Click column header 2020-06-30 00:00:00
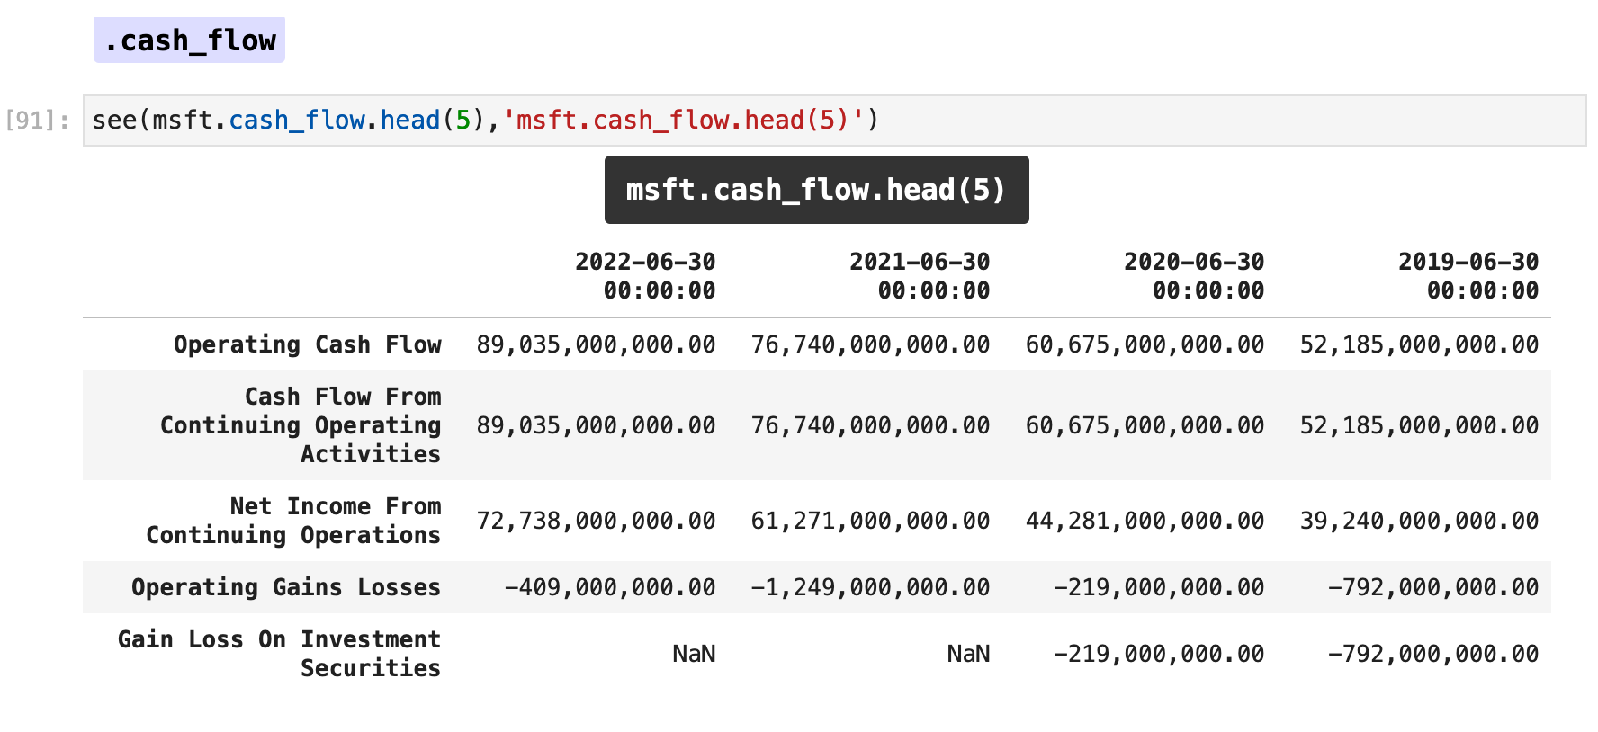1598x732 pixels. (x=1194, y=276)
